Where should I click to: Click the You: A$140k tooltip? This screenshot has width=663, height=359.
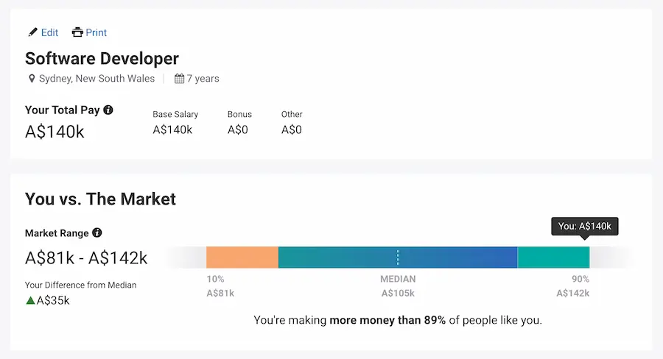(x=585, y=227)
